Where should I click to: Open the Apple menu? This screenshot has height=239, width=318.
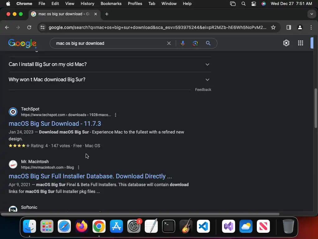tap(8, 4)
